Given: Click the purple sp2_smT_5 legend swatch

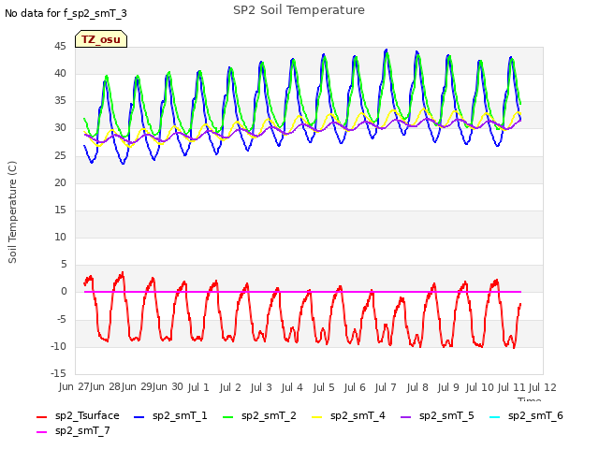Looking at the screenshot, I should [405, 417].
